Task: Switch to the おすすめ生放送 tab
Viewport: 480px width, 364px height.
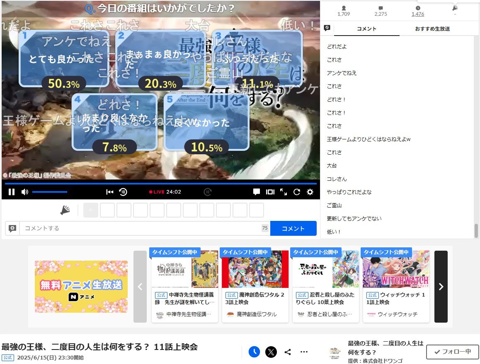Action: pyautogui.click(x=432, y=29)
